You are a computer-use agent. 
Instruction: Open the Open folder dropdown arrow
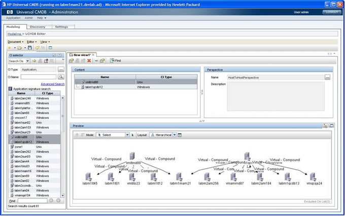click(x=25, y=48)
